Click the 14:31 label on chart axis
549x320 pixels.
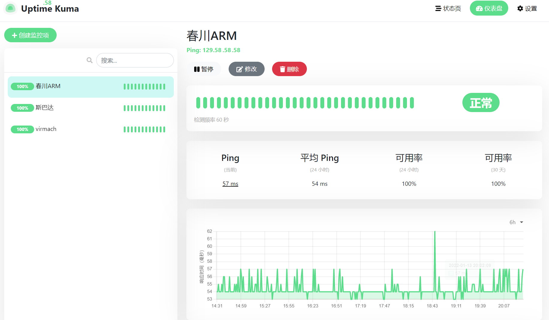[217, 306]
